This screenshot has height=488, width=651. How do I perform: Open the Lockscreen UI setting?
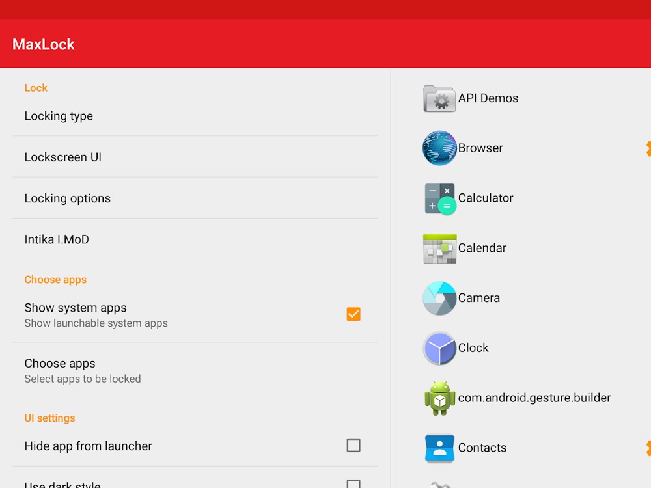pos(195,157)
